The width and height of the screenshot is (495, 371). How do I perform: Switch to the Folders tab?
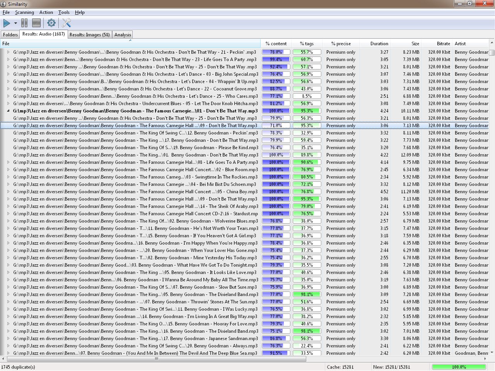(10, 35)
